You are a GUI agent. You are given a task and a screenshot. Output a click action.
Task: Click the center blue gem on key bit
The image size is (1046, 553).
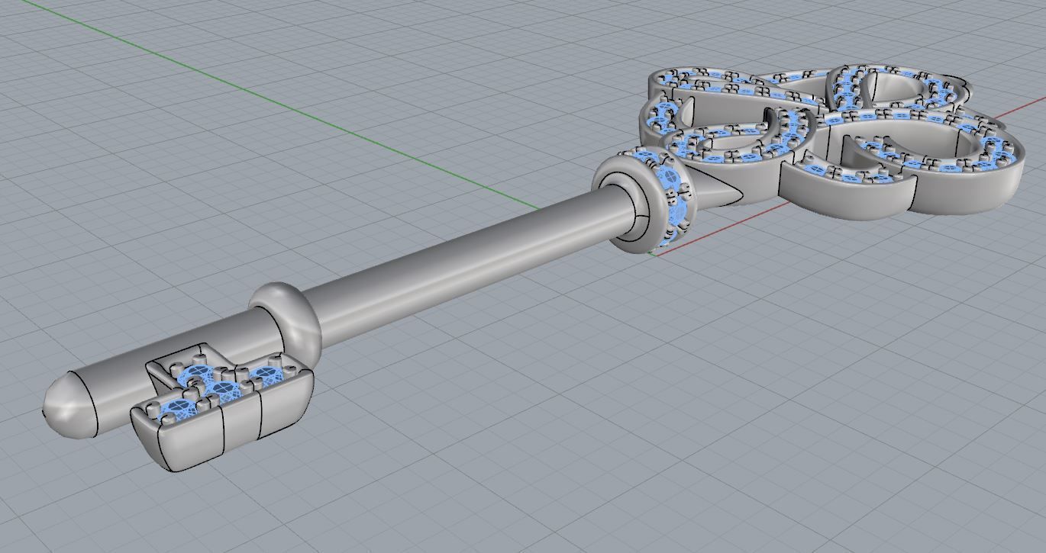click(224, 391)
